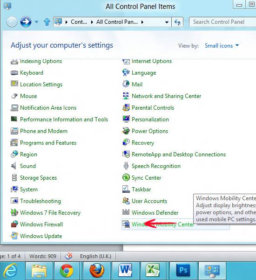Expand the chevron before Cont... in address bar

tap(67, 22)
